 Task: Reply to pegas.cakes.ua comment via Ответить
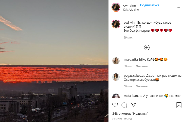coord(142,86)
